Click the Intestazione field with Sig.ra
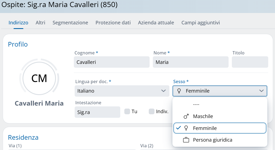The height and width of the screenshot is (150, 275). pos(97,112)
